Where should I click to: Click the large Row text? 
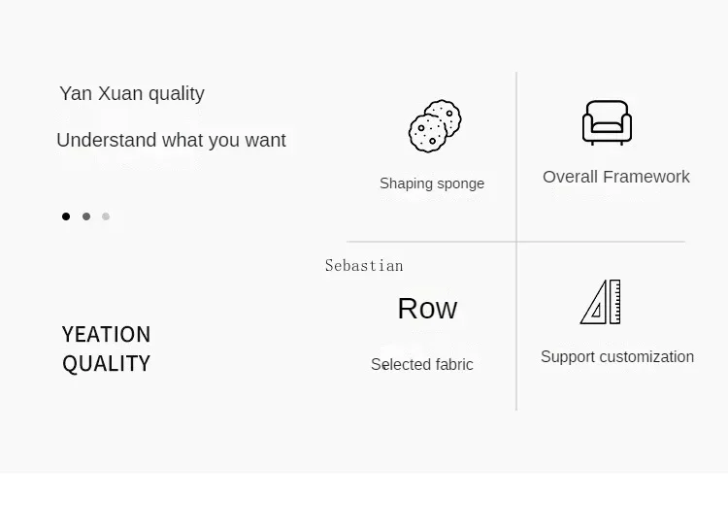point(427,309)
